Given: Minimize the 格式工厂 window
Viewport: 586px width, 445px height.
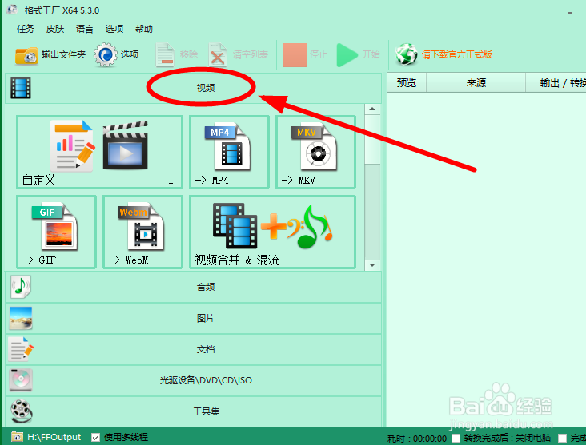Looking at the screenshot, I should coord(570,13).
